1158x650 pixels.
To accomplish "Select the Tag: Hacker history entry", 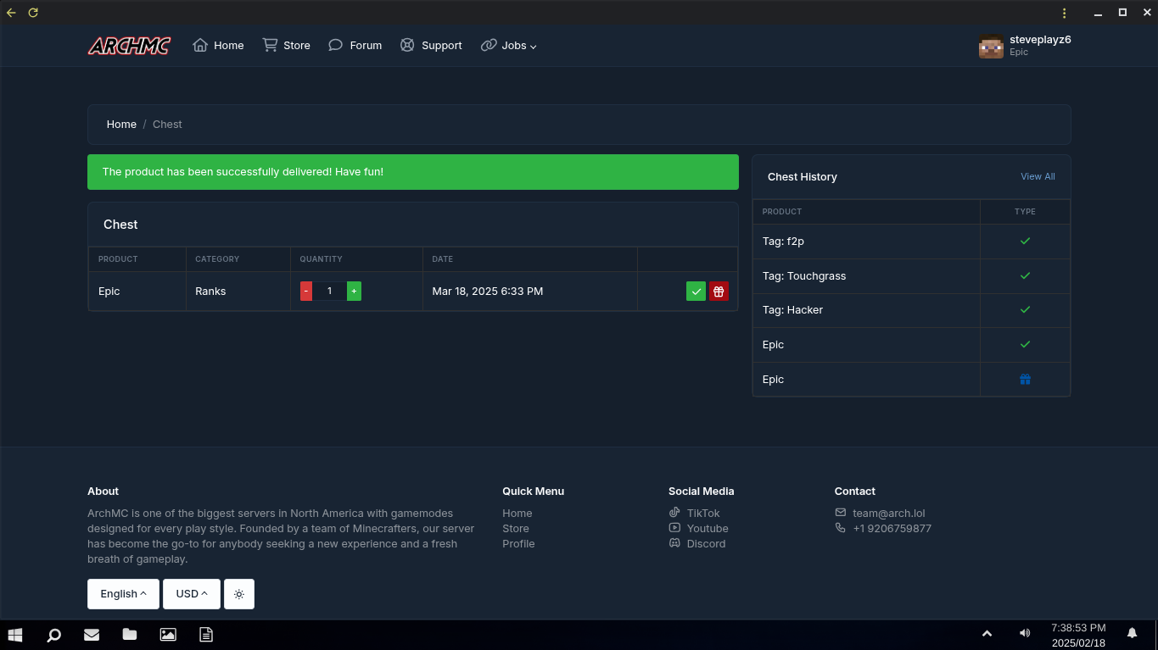I will (x=792, y=310).
